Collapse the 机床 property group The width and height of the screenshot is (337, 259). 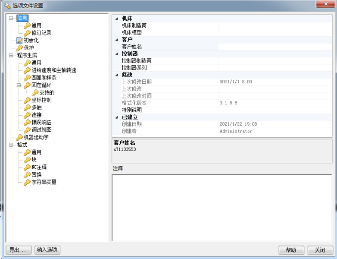click(117, 19)
